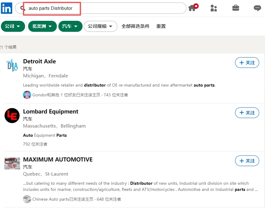
Task: Follow MAXIMUM AUTOMOTIVE with 关注 button
Action: point(247,161)
